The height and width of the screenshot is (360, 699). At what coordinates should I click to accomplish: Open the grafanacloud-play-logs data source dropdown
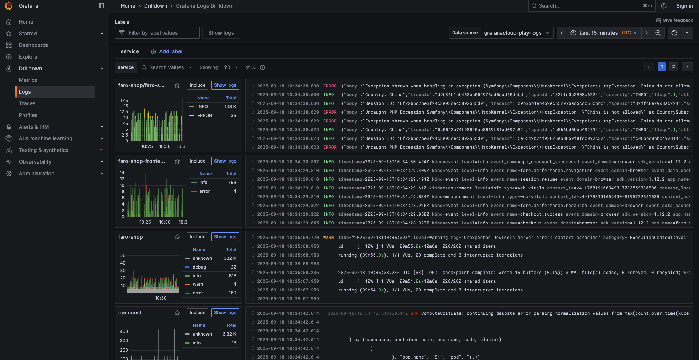(517, 33)
